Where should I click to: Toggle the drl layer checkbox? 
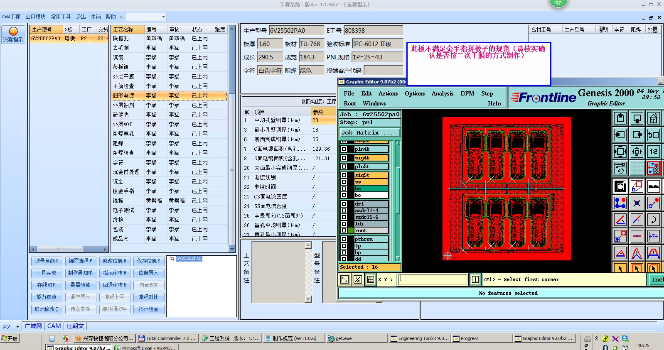pyautogui.click(x=344, y=204)
